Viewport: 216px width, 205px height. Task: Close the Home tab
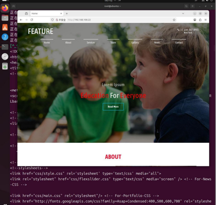(x=61, y=13)
